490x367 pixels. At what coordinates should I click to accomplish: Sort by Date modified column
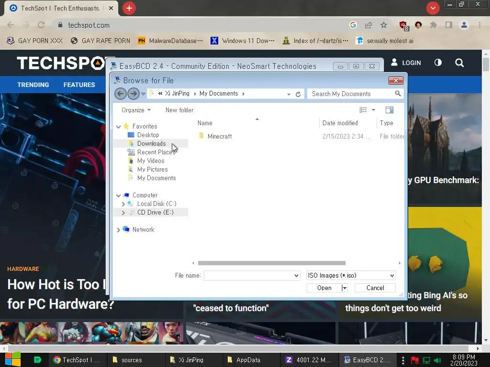(340, 123)
